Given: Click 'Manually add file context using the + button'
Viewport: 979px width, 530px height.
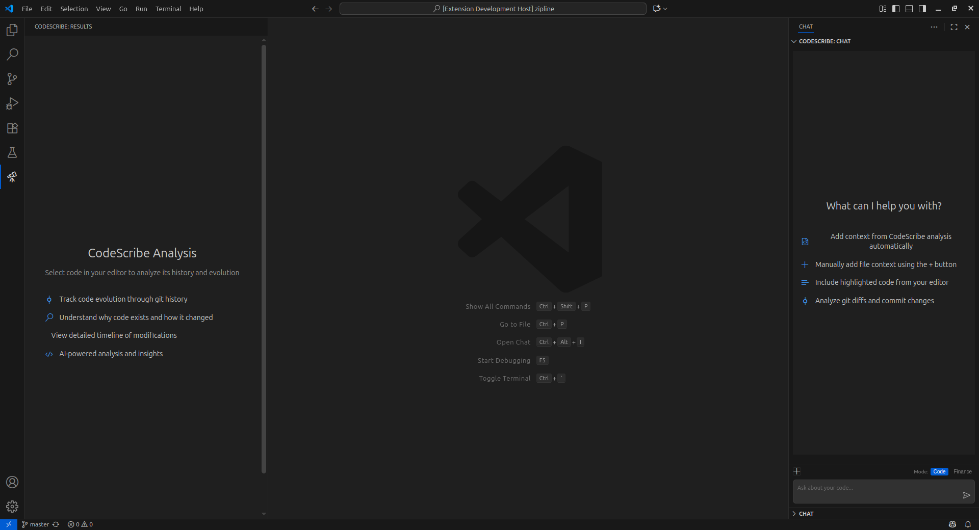Looking at the screenshot, I should tap(886, 264).
